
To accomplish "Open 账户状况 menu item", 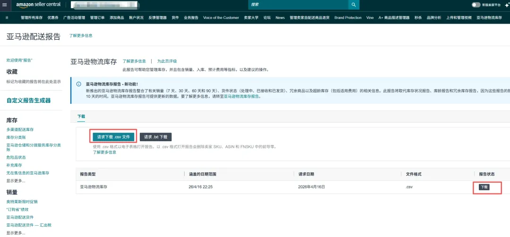I will [x=136, y=18].
